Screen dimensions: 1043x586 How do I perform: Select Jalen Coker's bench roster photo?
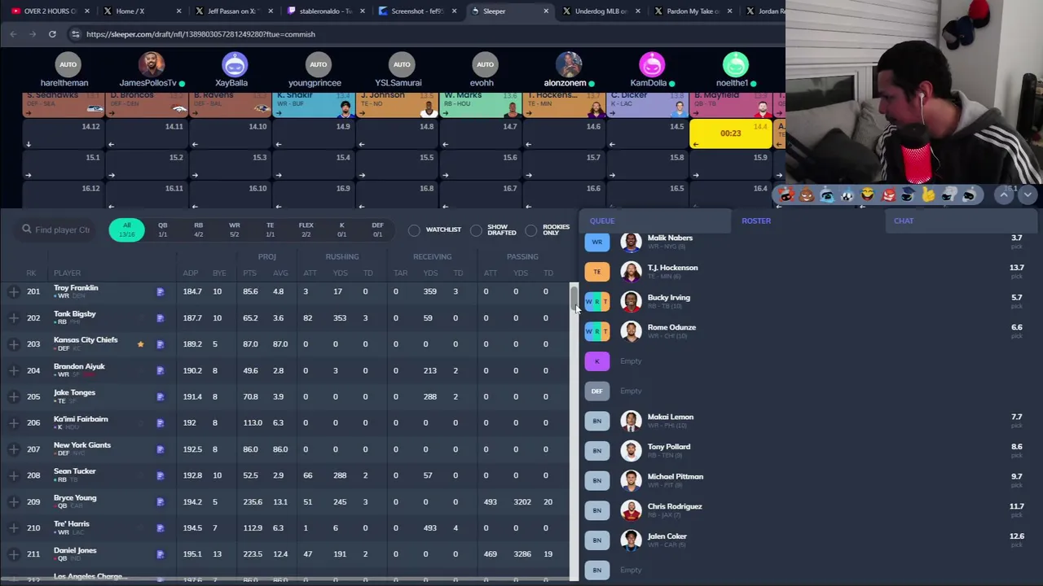(x=631, y=540)
